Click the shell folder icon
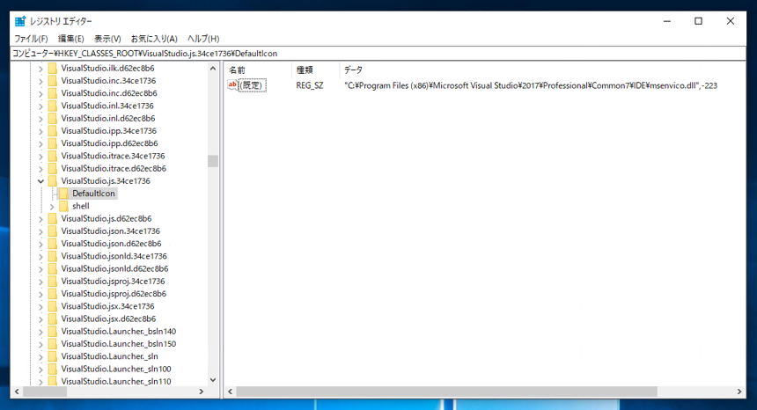The height and width of the screenshot is (410, 757). tap(63, 206)
